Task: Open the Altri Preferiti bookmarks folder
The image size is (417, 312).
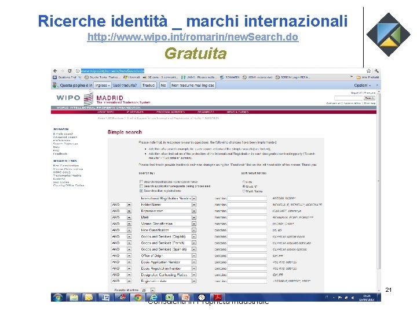Action: (368, 77)
